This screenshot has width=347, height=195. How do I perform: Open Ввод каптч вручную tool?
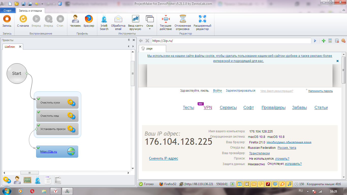tap(135, 23)
